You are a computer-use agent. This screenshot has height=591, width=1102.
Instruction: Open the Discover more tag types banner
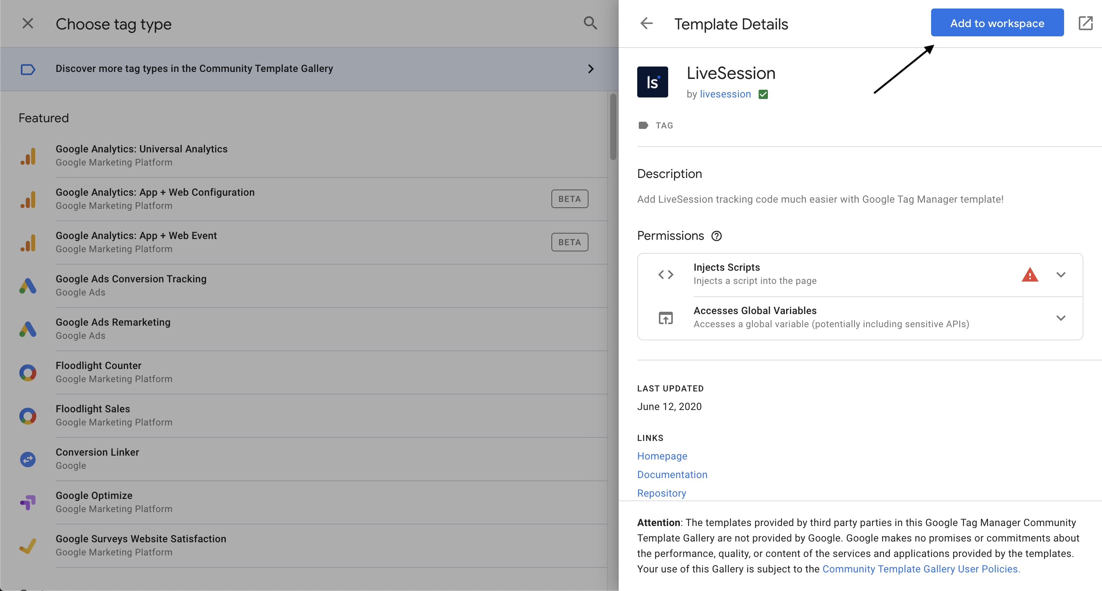pyautogui.click(x=309, y=69)
